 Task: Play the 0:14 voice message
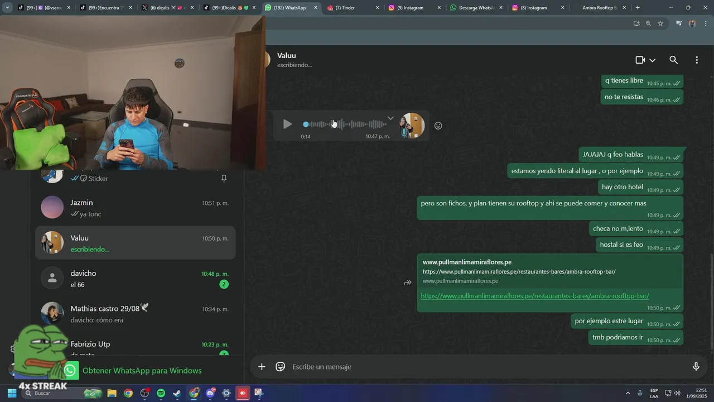[287, 124]
